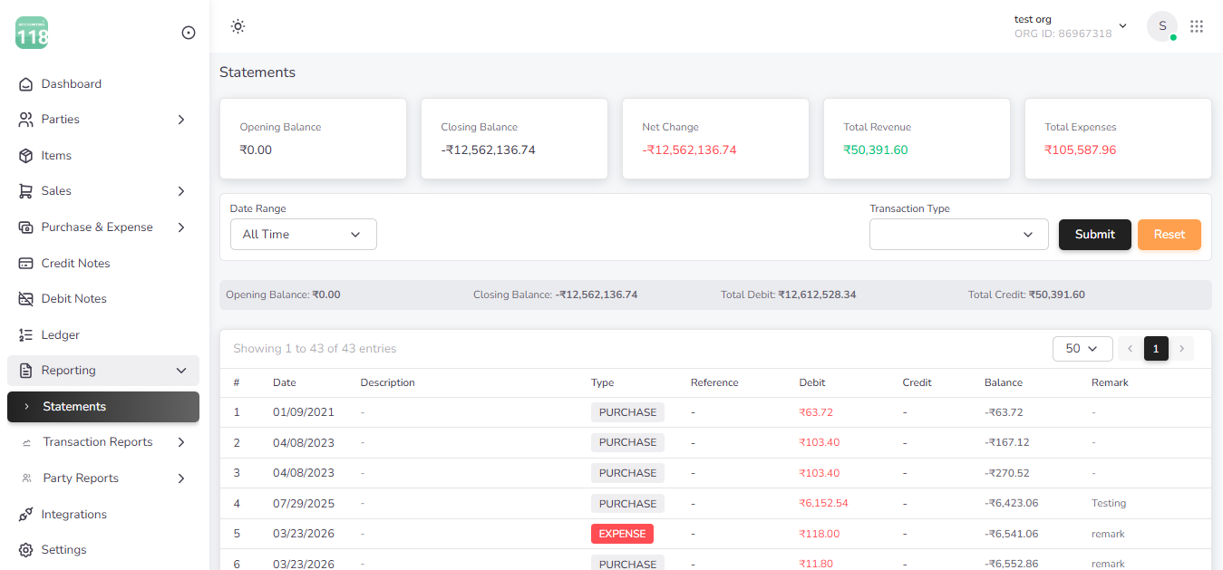Toggle the sidebar collapse circle icon

click(x=189, y=33)
